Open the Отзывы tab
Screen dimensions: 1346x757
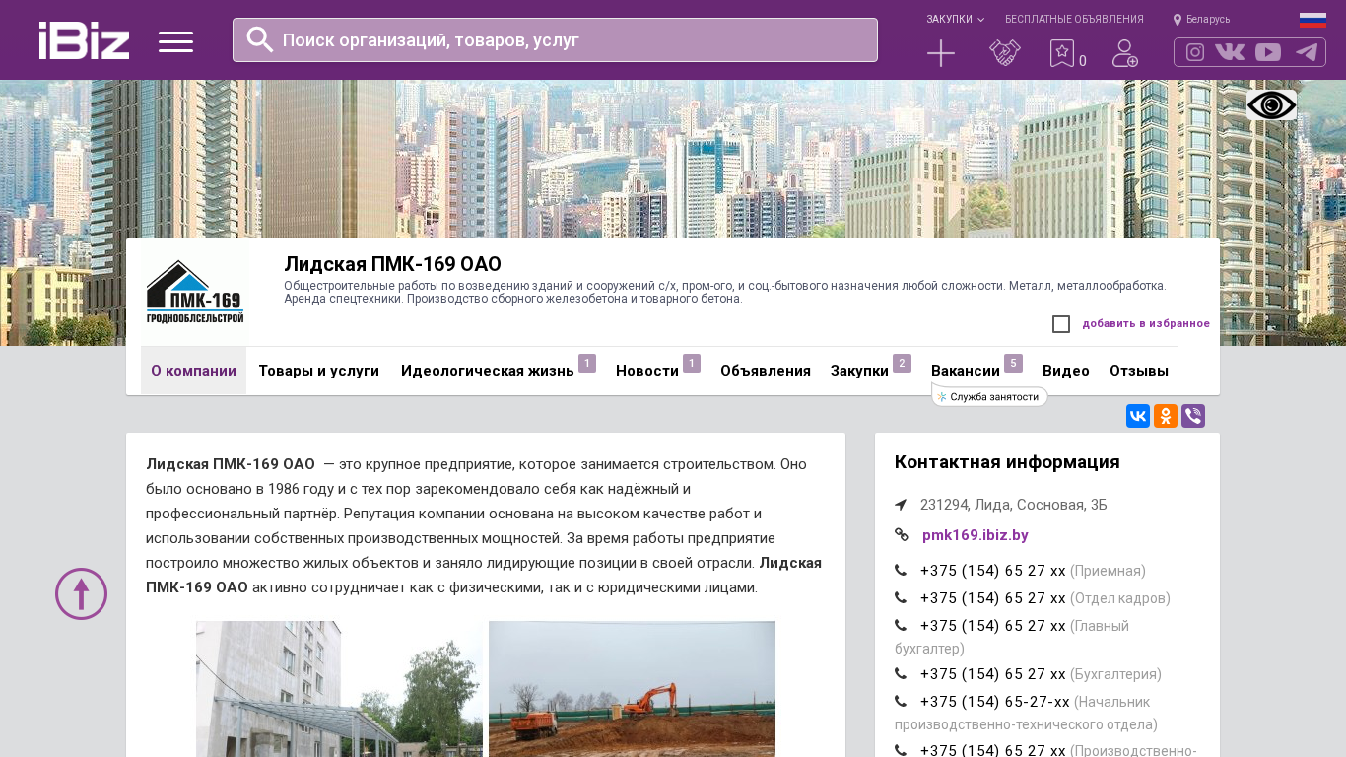pos(1139,371)
